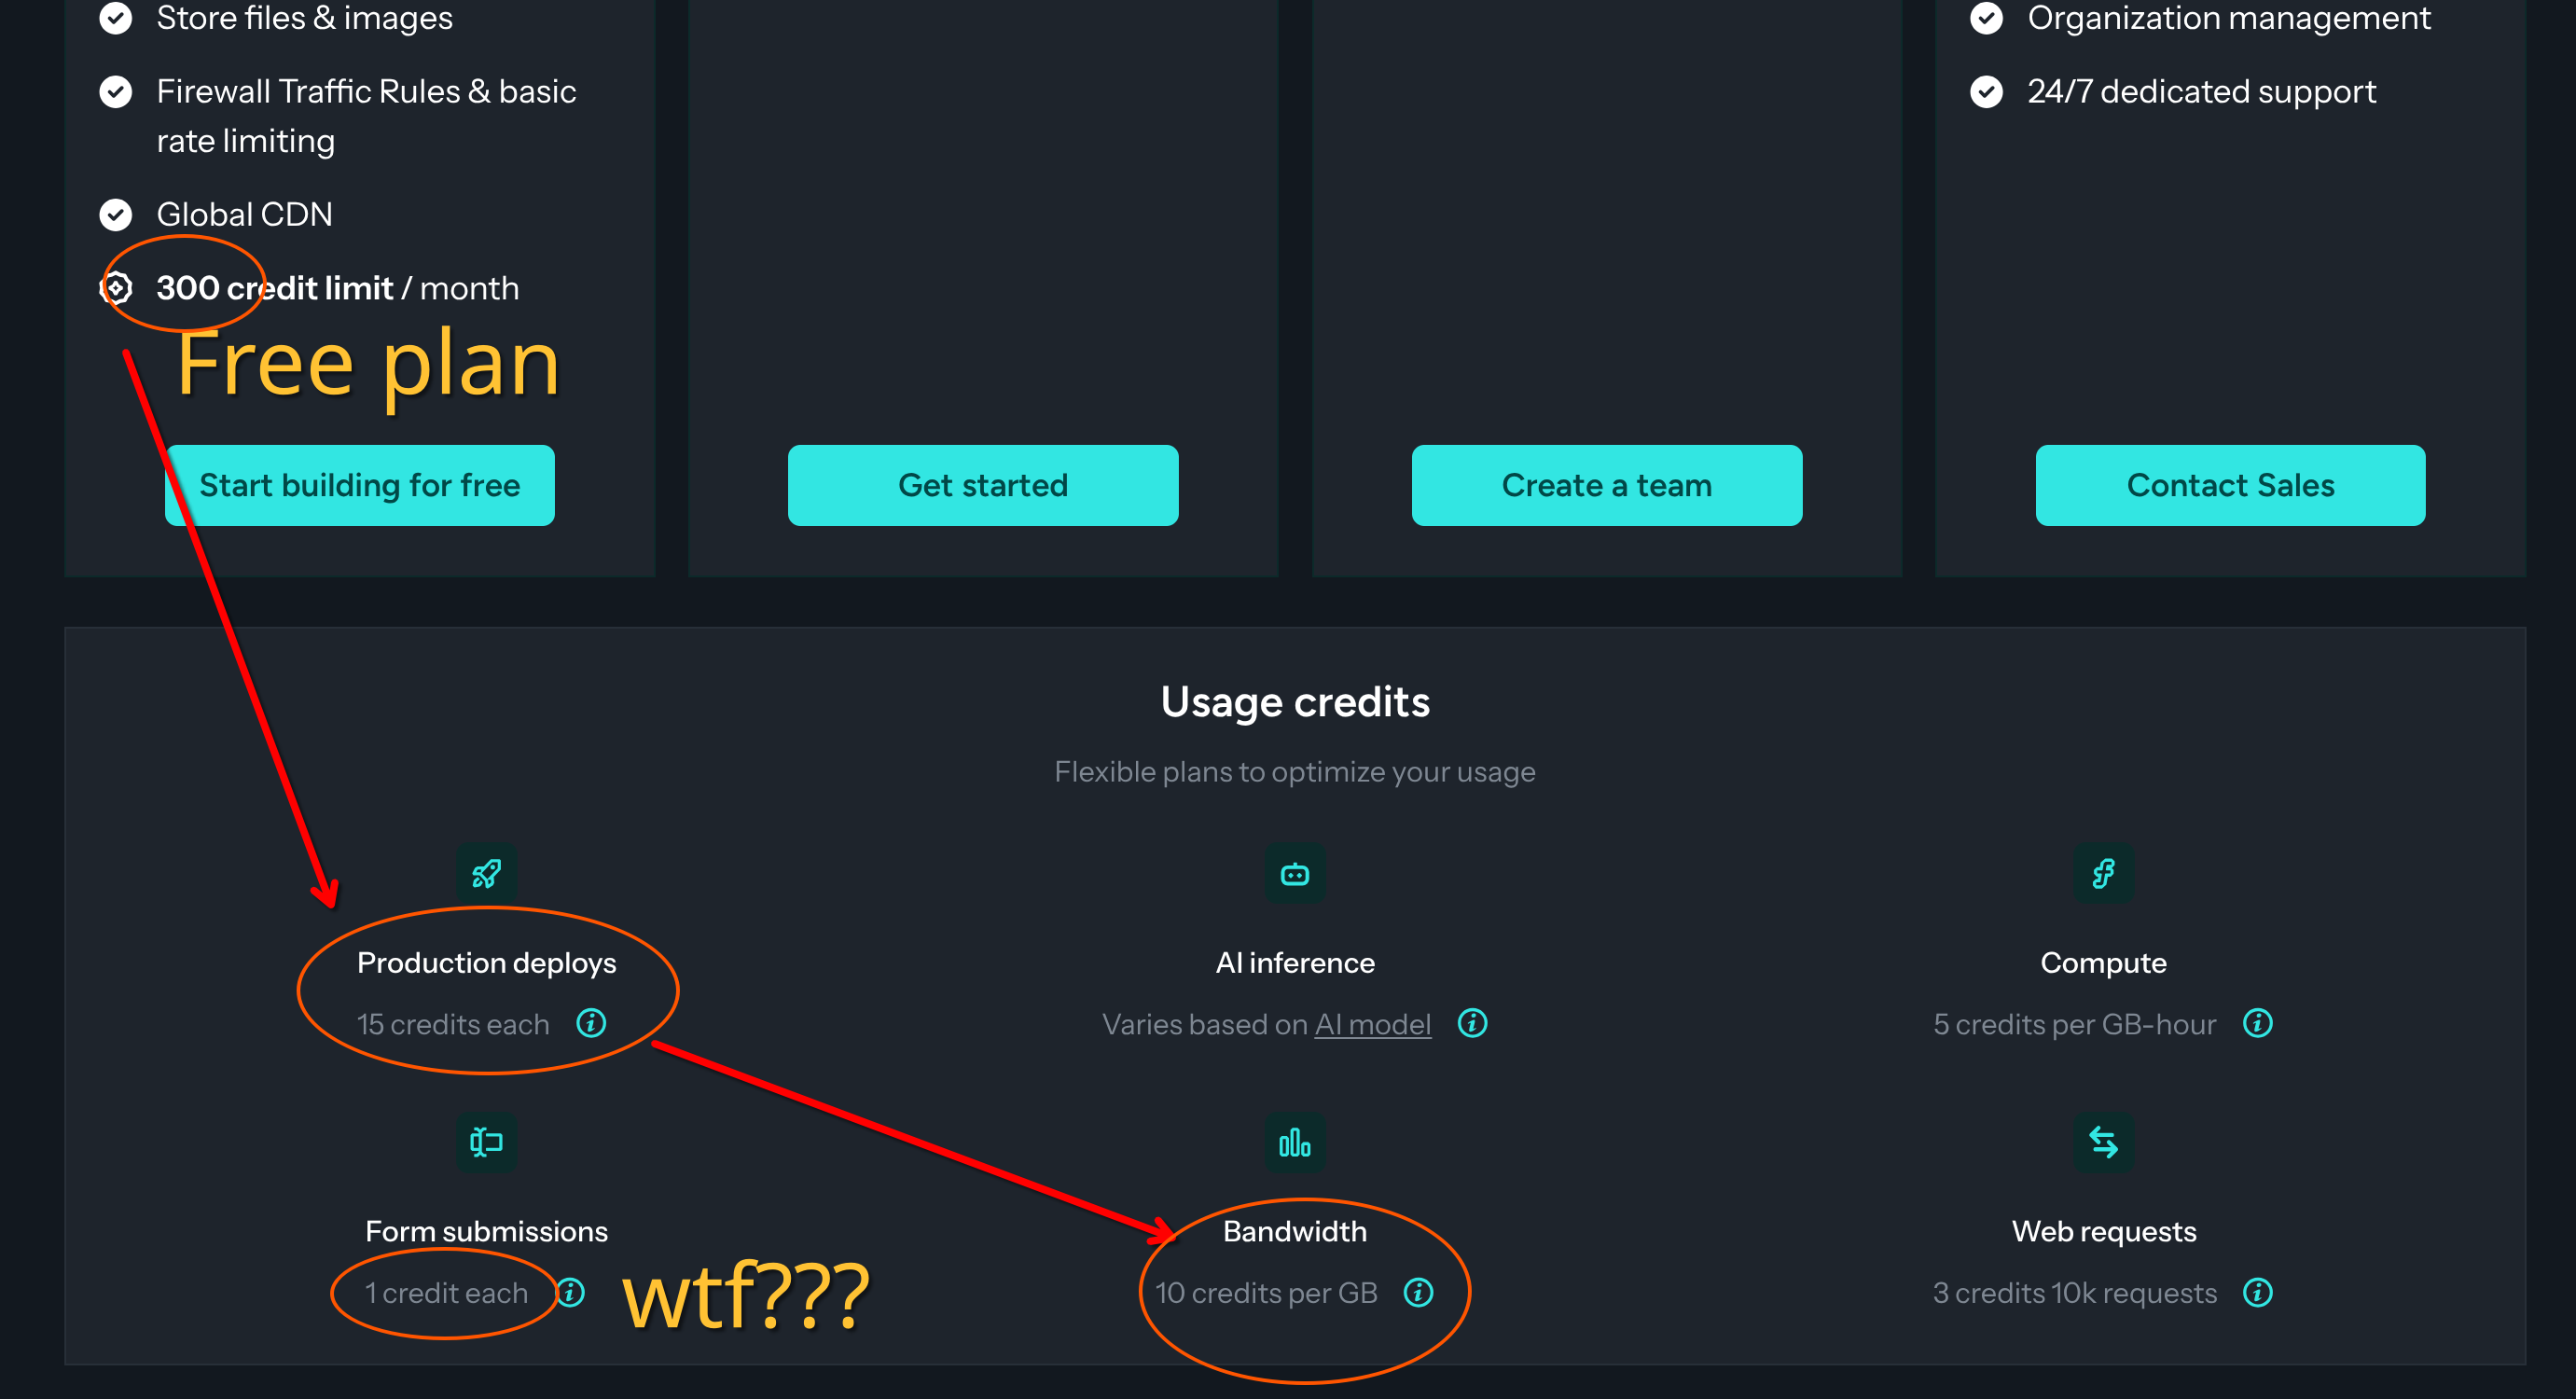Open info icon for 10 credits per GB
The width and height of the screenshot is (2576, 1399).
point(1418,1292)
